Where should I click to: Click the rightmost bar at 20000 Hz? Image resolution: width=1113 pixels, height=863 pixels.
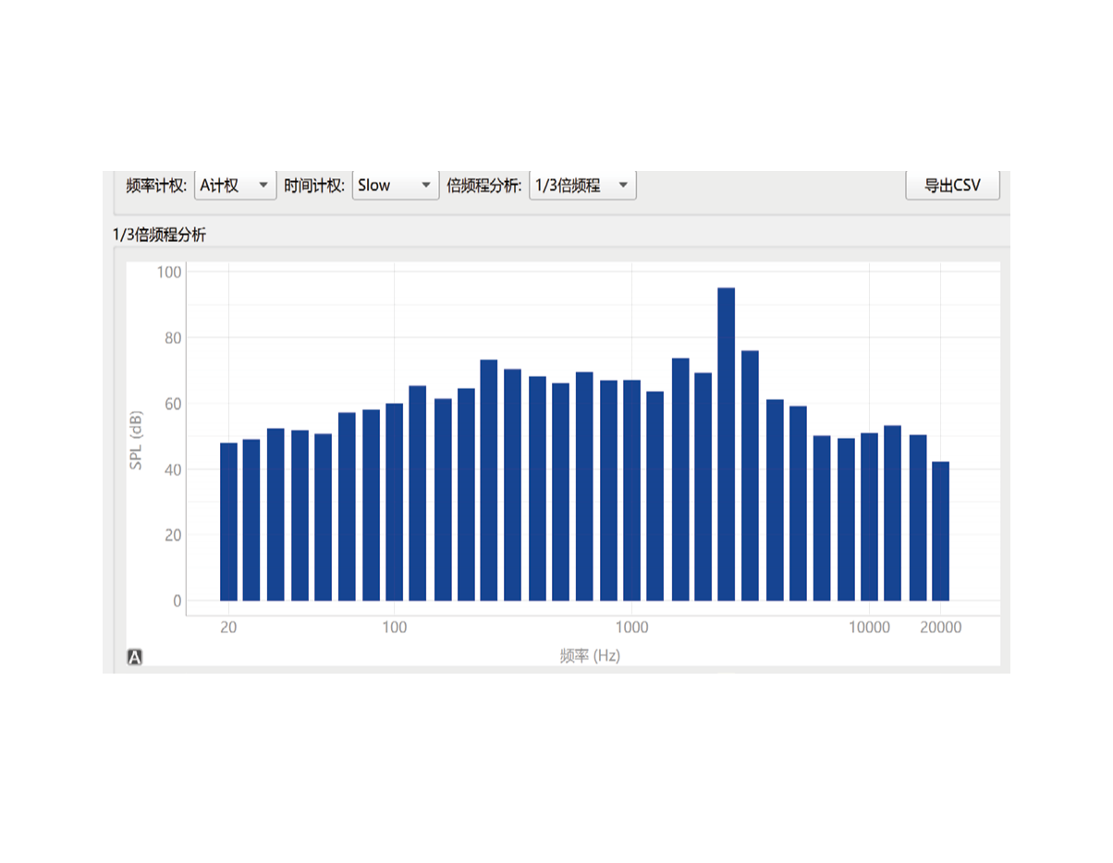point(940,531)
